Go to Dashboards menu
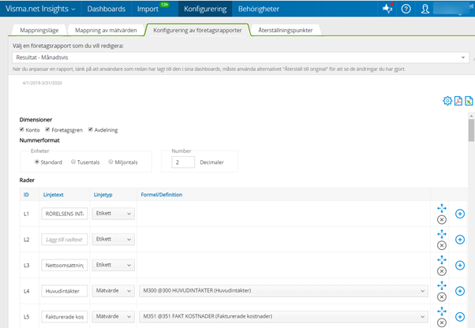This screenshot has height=328, width=475. 107,9
